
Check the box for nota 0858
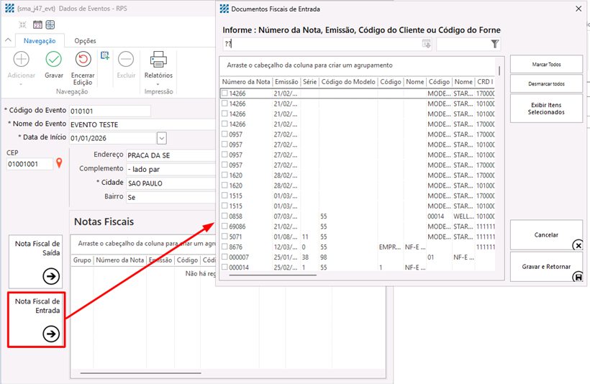coord(224,216)
